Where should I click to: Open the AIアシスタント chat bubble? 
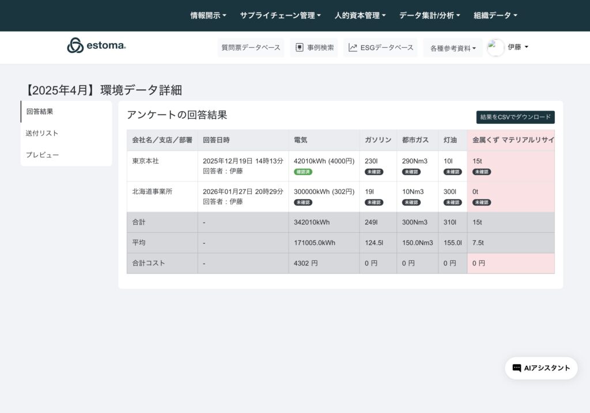(541, 368)
